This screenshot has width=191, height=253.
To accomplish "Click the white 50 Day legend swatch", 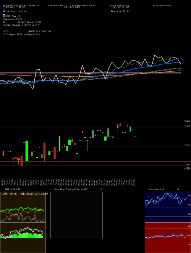I will (x=4, y=11).
